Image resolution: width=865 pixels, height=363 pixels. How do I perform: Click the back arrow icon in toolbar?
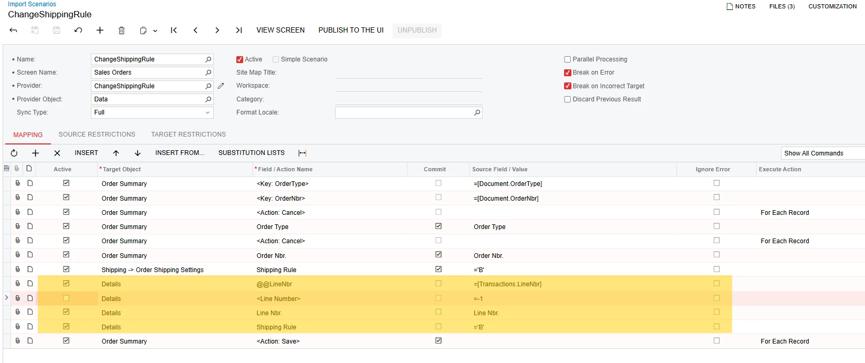pos(14,30)
